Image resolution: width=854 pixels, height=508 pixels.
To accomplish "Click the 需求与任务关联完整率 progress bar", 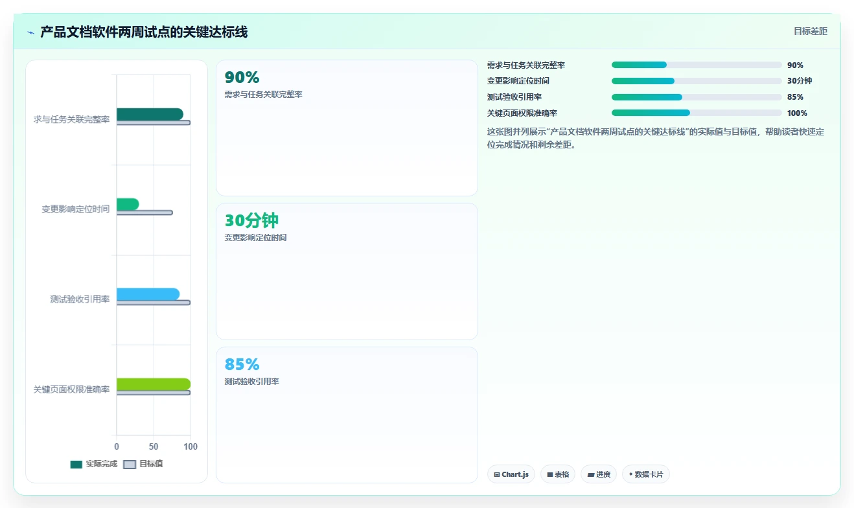I will click(697, 65).
